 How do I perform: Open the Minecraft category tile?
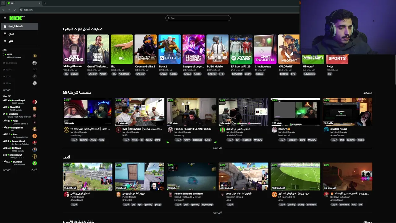point(313,59)
